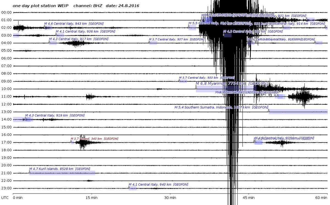Image resolution: width=330 pixels, height=205 pixels.
Task: Click the 15 min axis tick label
Action: (92, 198)
